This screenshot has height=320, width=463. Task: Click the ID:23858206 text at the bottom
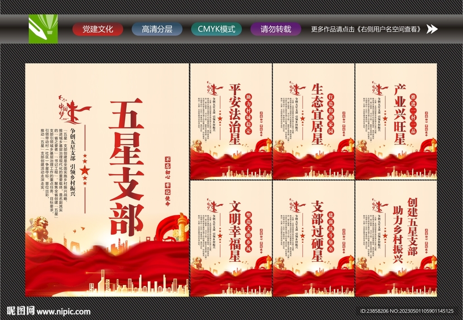[x=374, y=311]
